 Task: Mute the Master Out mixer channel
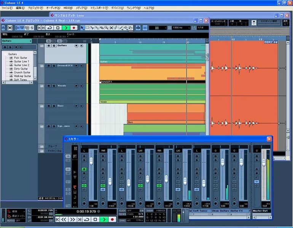(x=256, y=156)
